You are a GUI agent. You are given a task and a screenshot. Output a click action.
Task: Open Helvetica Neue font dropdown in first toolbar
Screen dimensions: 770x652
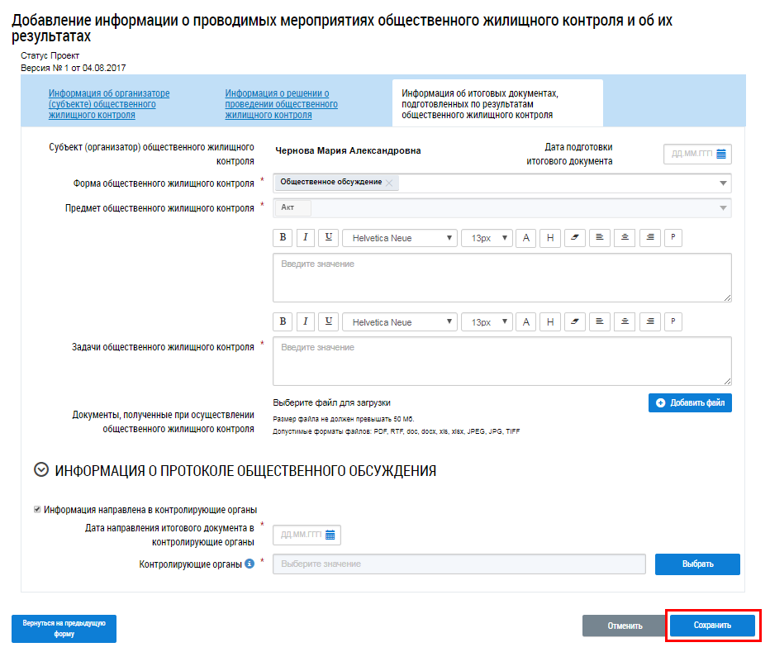click(x=400, y=238)
